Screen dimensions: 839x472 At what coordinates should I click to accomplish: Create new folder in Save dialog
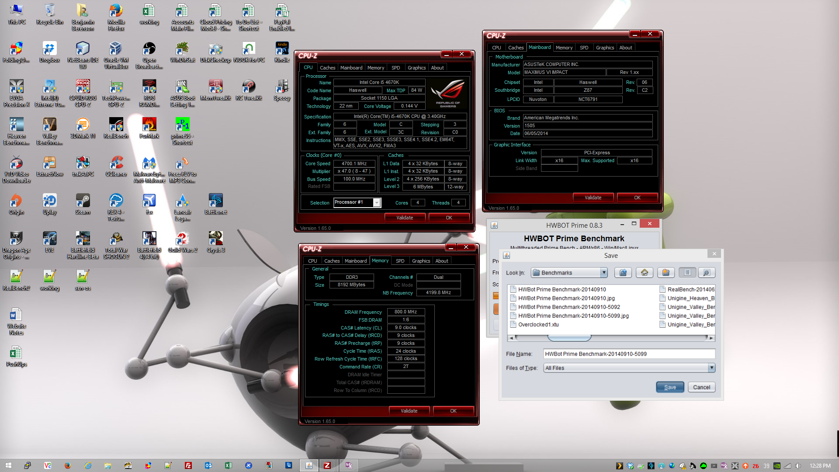[666, 273]
